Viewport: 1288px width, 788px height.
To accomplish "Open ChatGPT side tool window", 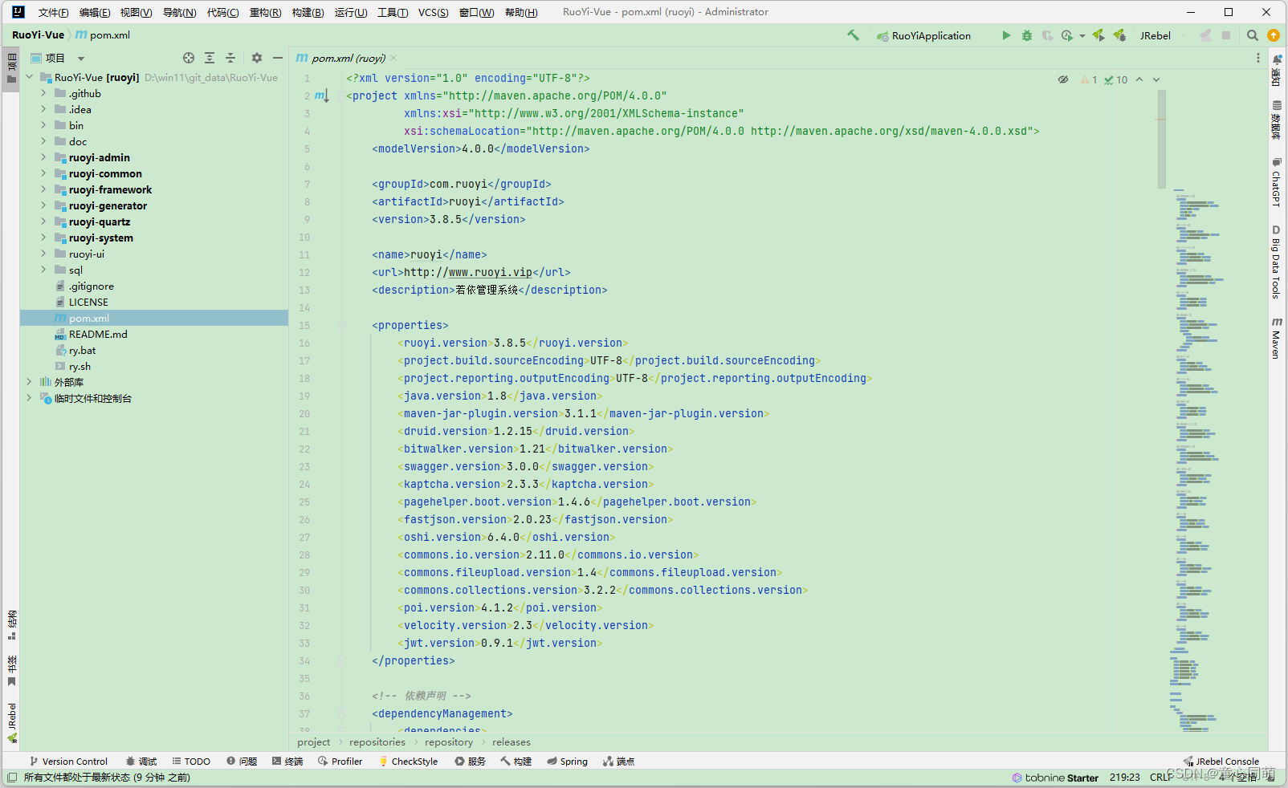I will (x=1277, y=183).
